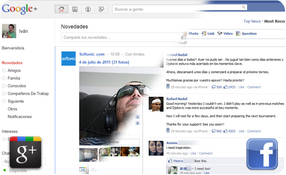The height and width of the screenshot is (175, 286).
Task: Click Comment on 29 minutes ago post
Action: 254,131
